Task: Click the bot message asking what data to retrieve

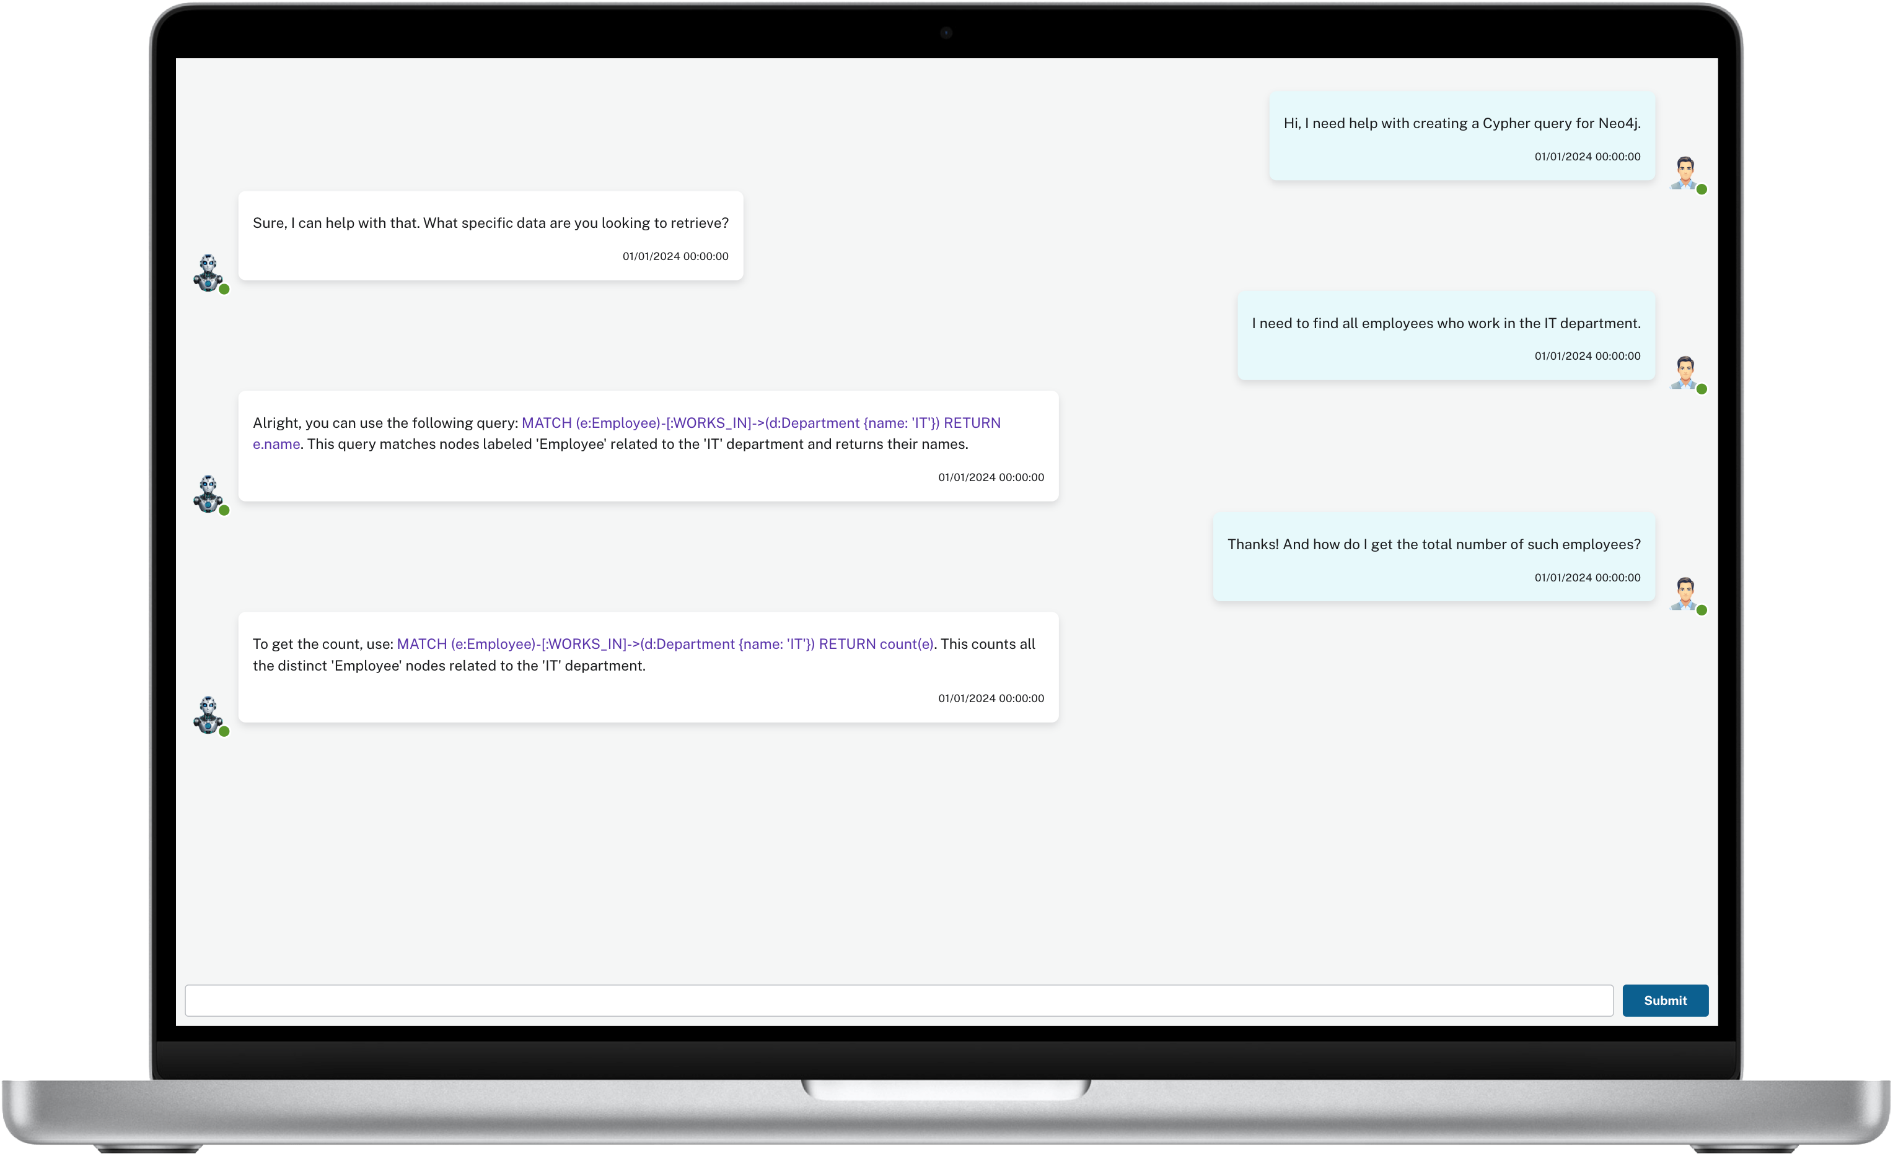Action: 490,223
